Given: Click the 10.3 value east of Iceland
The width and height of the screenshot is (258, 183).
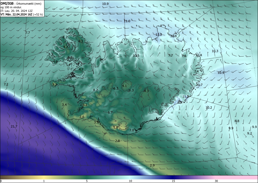Looking at the screenshot, I should coord(215,51).
